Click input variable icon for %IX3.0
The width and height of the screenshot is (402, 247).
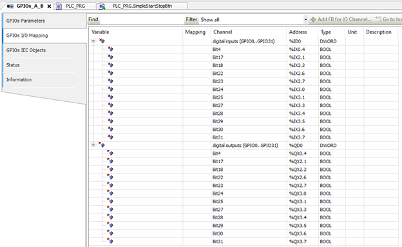tap(110, 89)
